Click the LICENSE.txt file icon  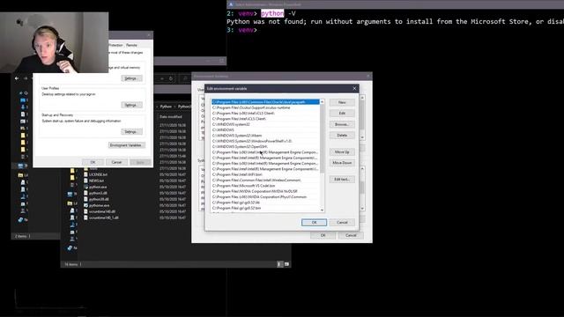85,174
